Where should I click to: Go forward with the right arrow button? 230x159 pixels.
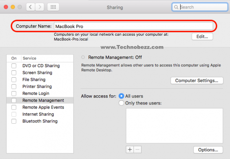click(39, 7)
